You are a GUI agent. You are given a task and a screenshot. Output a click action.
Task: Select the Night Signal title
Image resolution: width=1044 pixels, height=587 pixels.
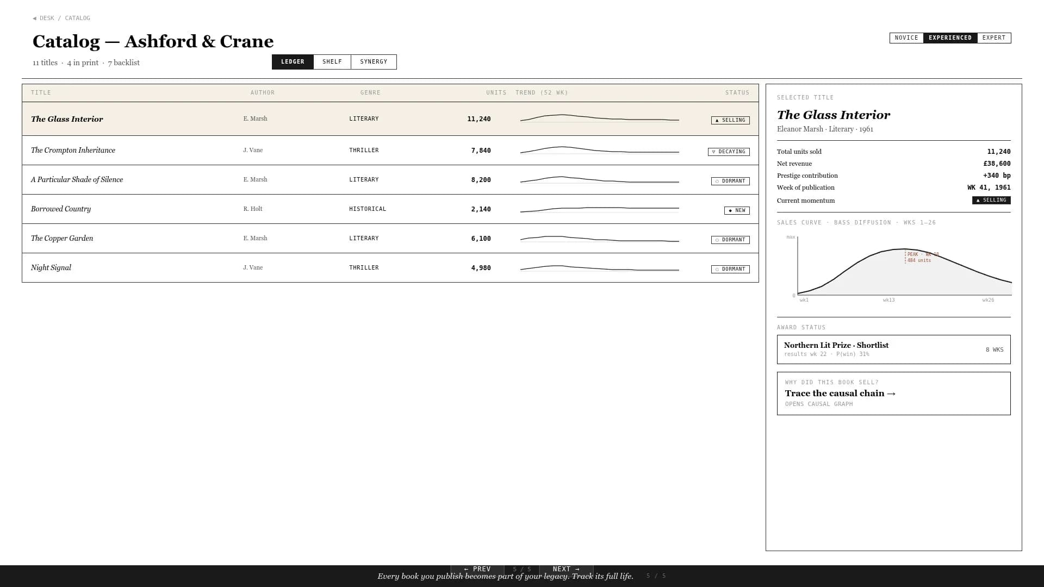[x=51, y=268]
